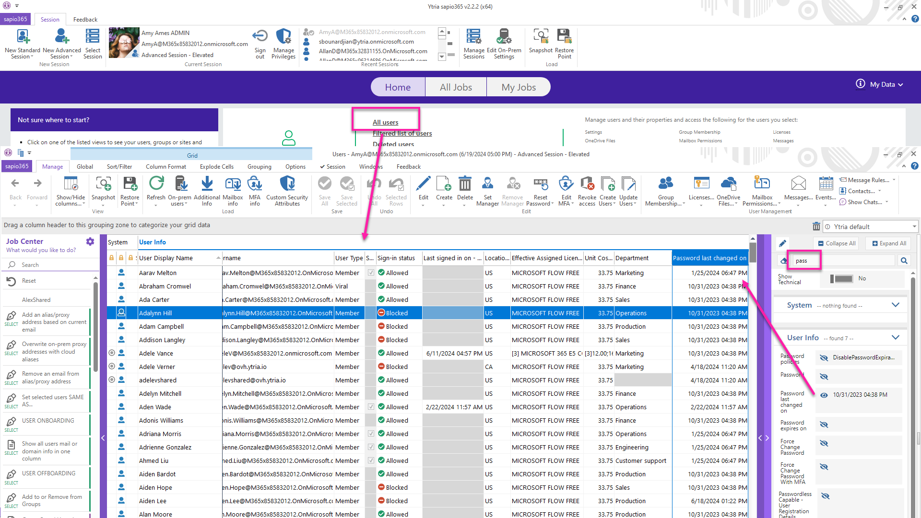Load Mailbox info
Viewport: 921px width, 518px height.
pos(233,191)
